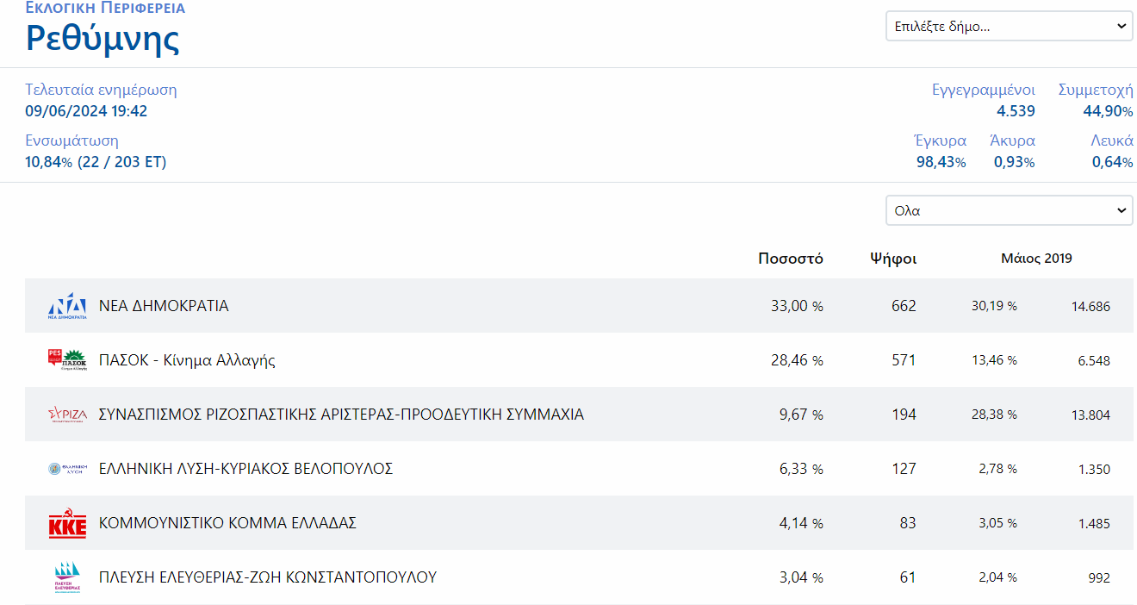Click ΠΑΣΟΚ vote count 571
The image size is (1137, 605).
point(904,360)
